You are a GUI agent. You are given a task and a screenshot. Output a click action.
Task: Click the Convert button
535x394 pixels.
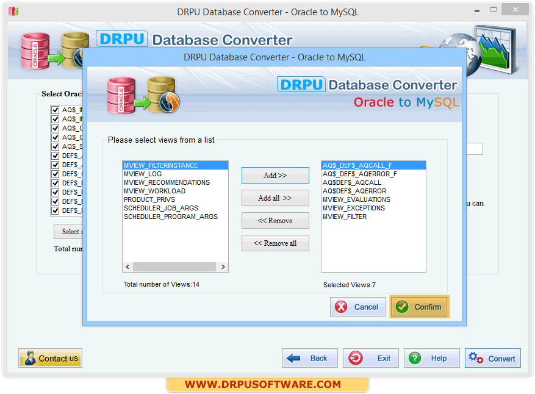tap(493, 358)
